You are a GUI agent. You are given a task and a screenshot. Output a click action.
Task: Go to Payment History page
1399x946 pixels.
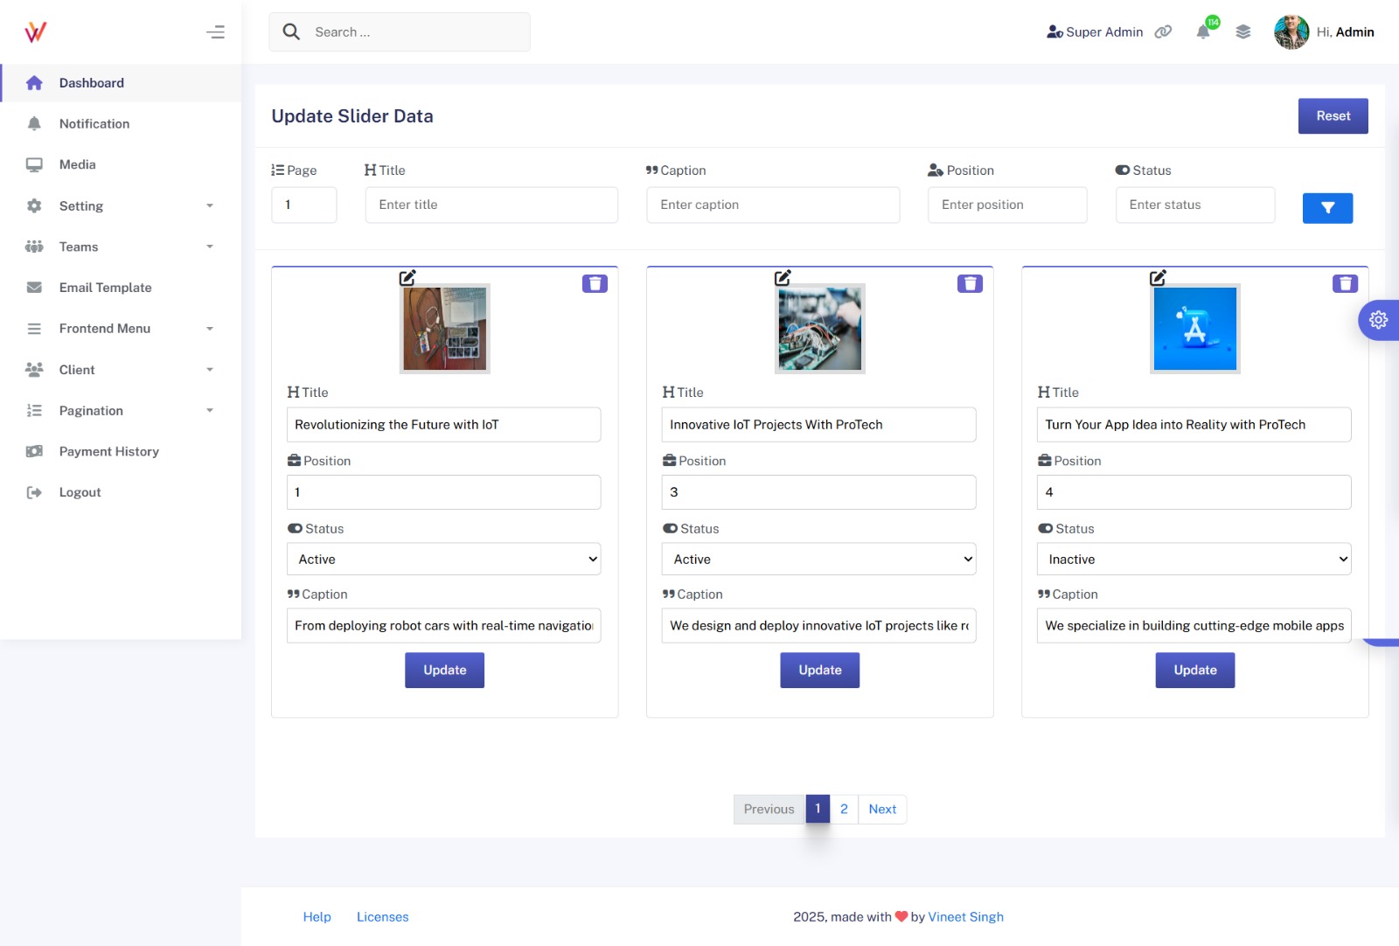click(108, 452)
